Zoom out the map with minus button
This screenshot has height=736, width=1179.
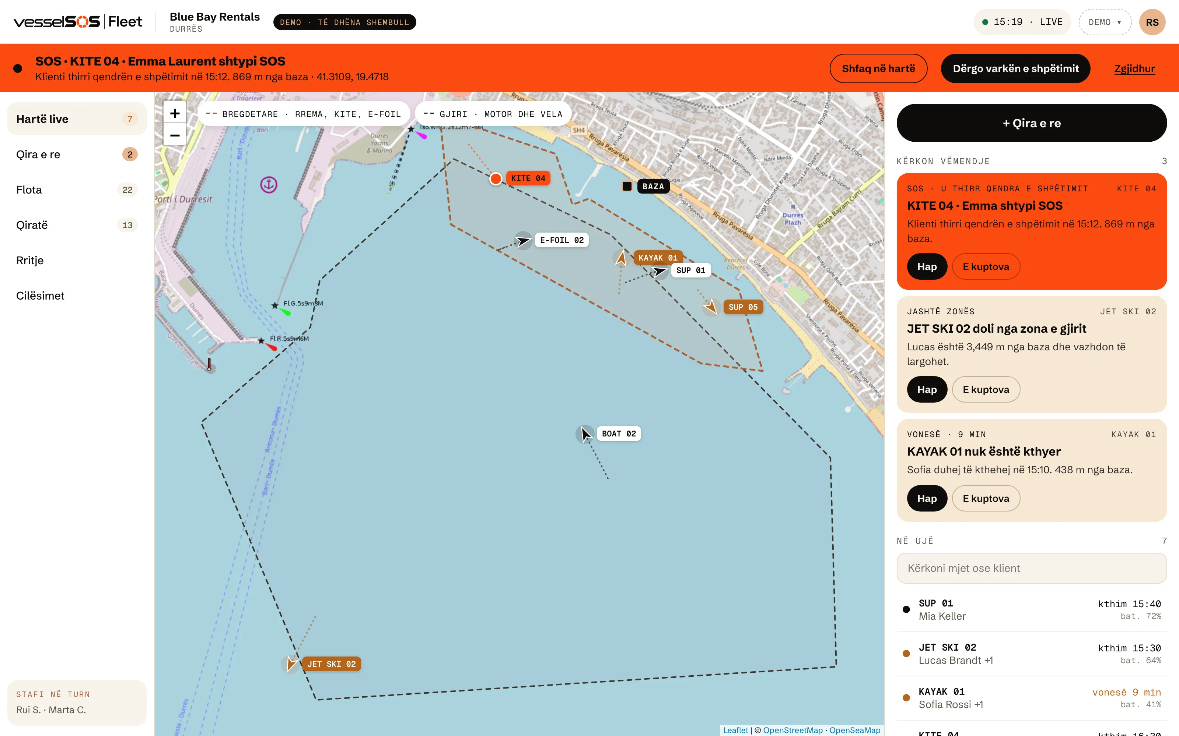[x=174, y=135]
